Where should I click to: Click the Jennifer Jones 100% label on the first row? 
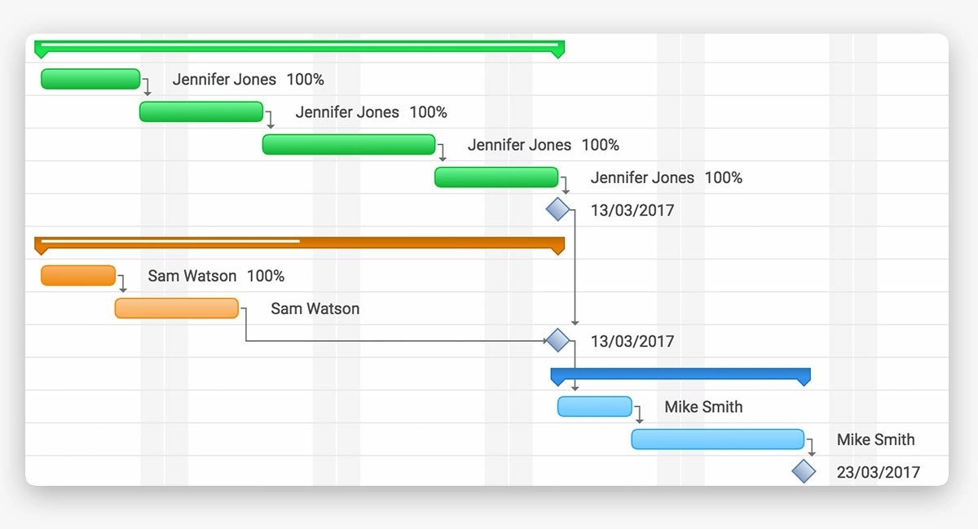(x=248, y=80)
